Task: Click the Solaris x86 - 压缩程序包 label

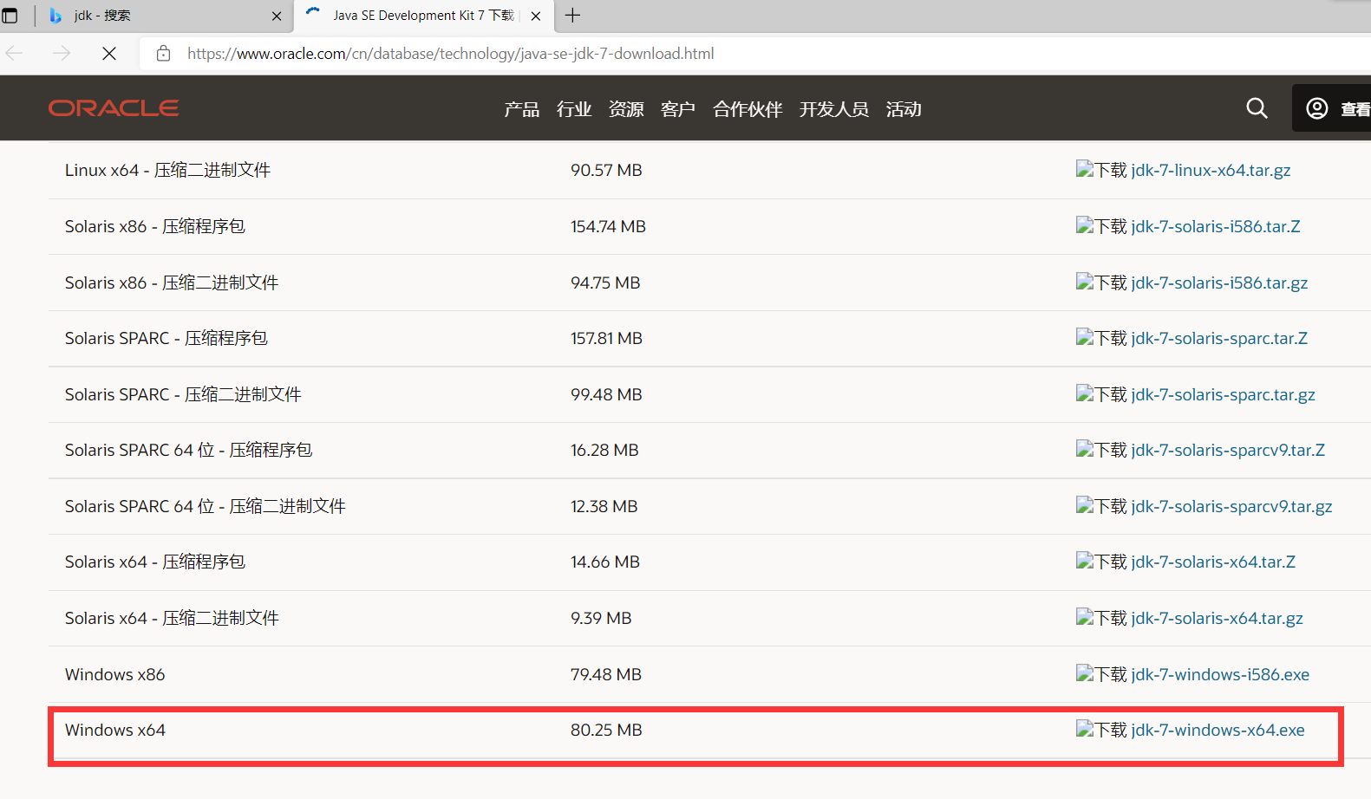Action: point(155,227)
